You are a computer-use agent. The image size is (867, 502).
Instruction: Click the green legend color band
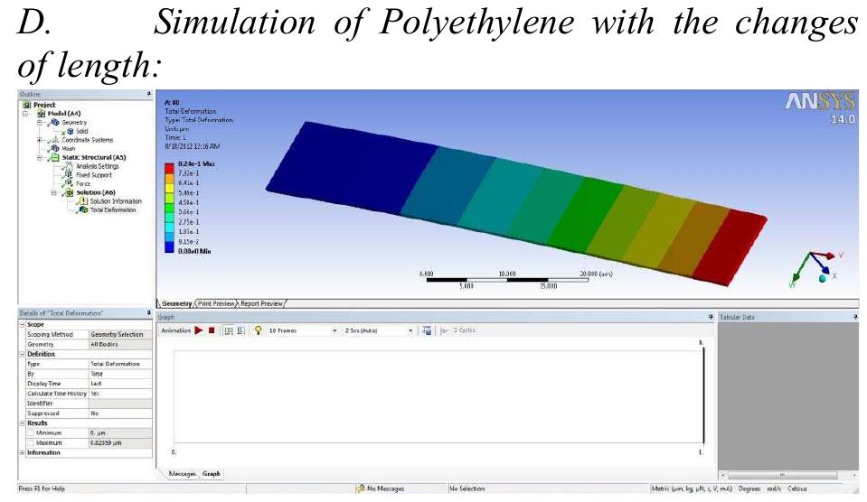coord(169,208)
